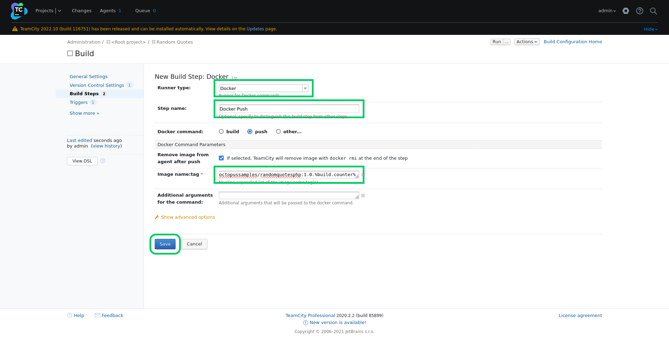Toggle Remove image from agent after push

tap(221, 158)
